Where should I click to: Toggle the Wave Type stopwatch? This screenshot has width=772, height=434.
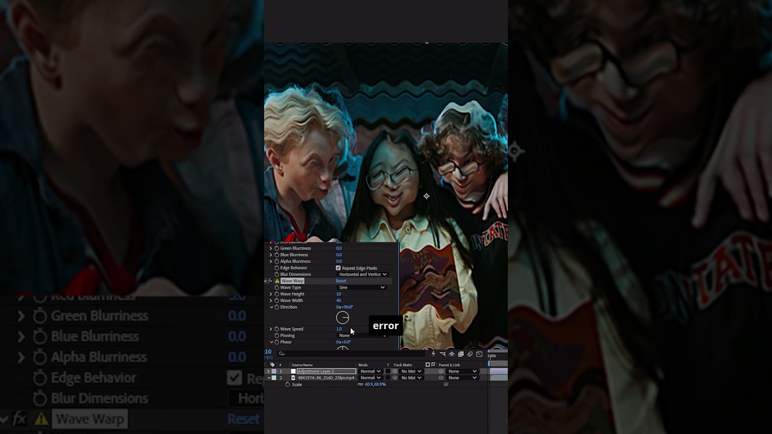[277, 288]
